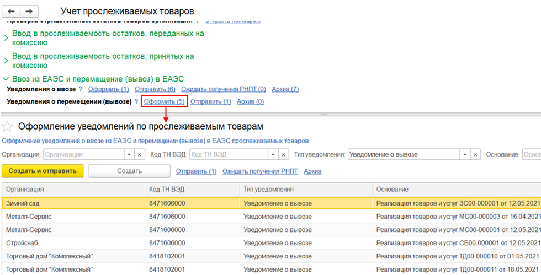Open the Организация dropdown list

click(x=129, y=155)
